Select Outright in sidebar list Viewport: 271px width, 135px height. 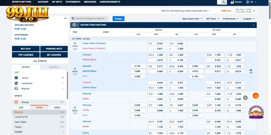39,132
